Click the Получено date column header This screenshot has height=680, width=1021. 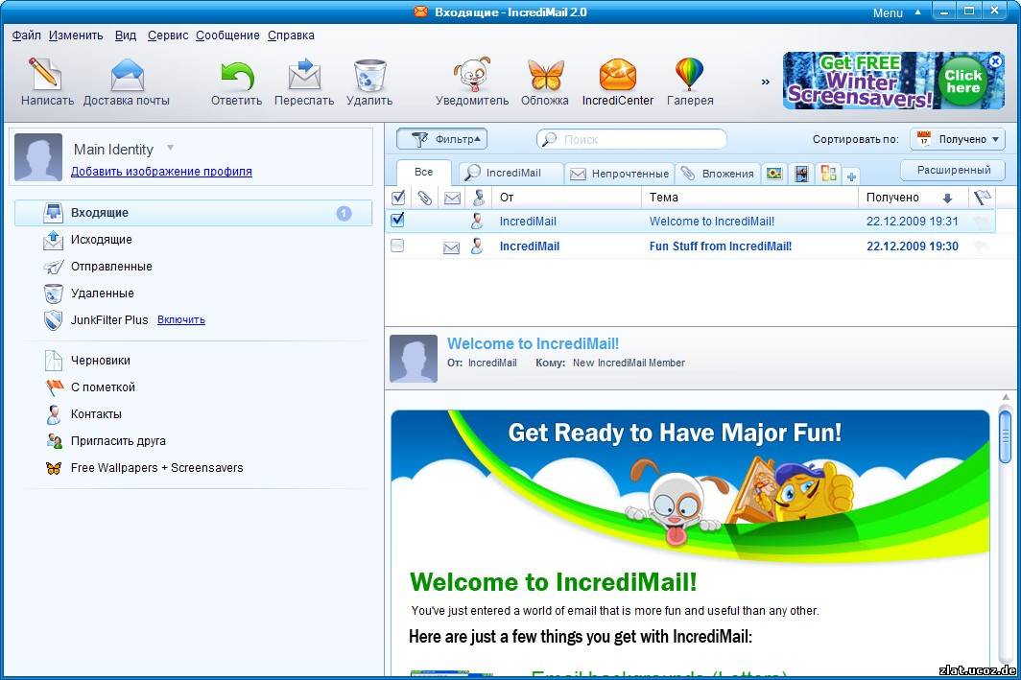point(913,198)
